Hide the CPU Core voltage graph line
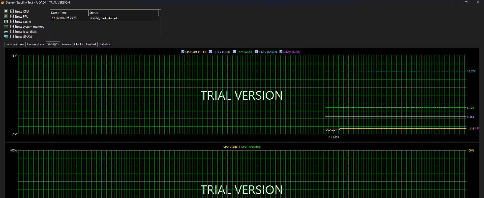 pos(183,52)
